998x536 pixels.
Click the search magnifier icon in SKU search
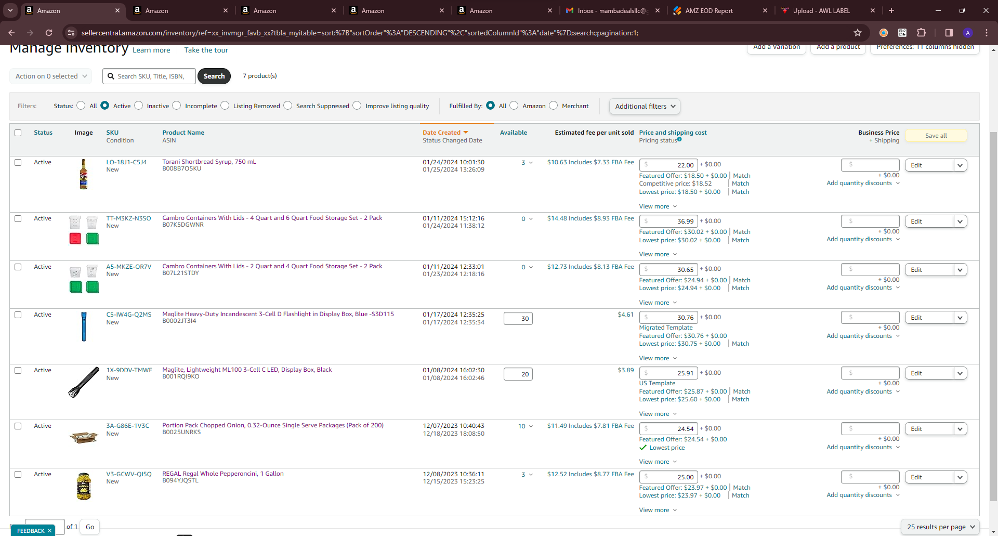pos(111,76)
